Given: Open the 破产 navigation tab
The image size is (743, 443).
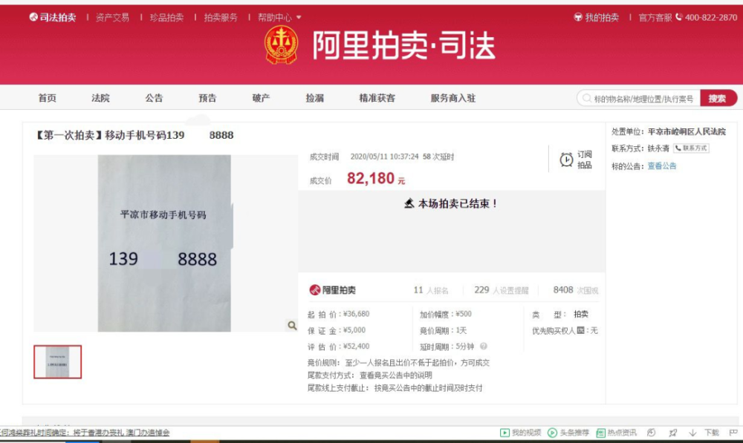Looking at the screenshot, I should click(261, 98).
